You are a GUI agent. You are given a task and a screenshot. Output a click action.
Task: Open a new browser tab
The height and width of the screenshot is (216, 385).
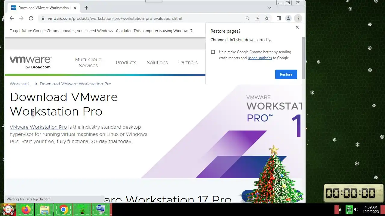(86, 8)
